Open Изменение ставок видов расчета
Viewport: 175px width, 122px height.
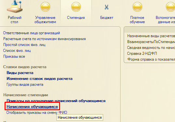[40, 79]
